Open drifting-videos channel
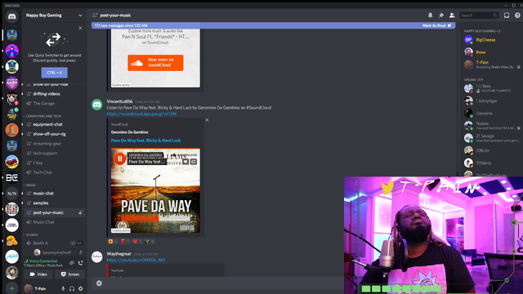Viewport: 523px width, 294px height. coord(47,94)
